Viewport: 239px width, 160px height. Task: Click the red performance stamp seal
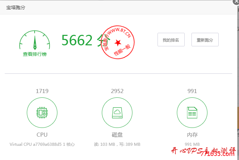click(118, 42)
